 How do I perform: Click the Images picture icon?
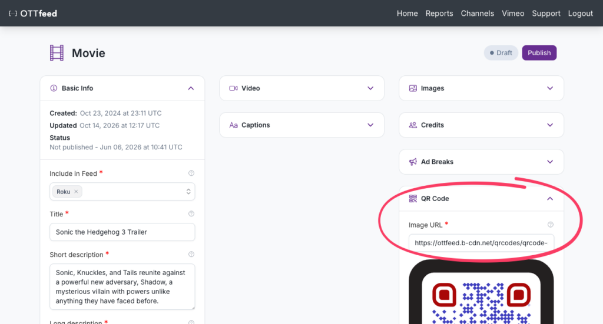413,88
